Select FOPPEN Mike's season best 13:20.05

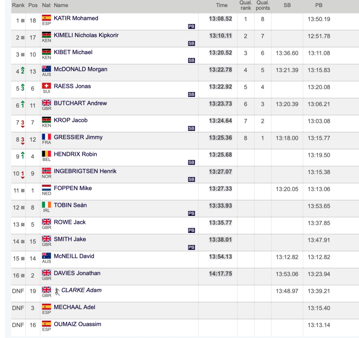point(287,189)
